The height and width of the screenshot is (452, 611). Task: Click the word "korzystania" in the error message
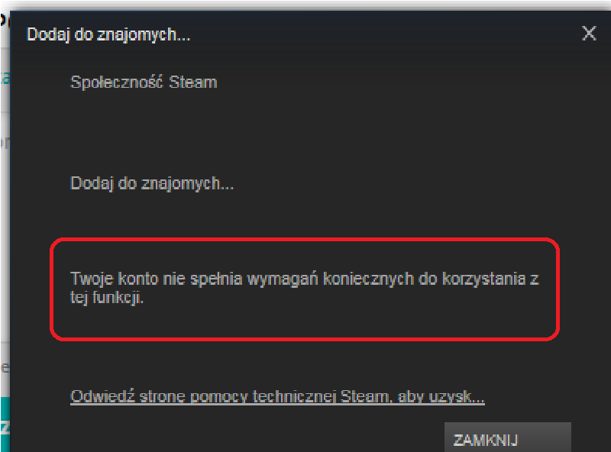[484, 279]
